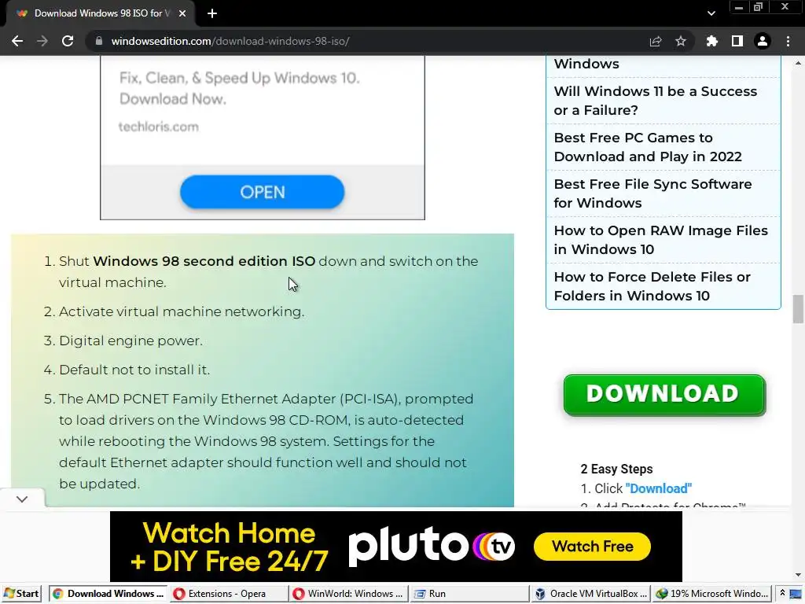The width and height of the screenshot is (805, 604).
Task: Switch to the Run taskbar window
Action: pyautogui.click(x=469, y=594)
